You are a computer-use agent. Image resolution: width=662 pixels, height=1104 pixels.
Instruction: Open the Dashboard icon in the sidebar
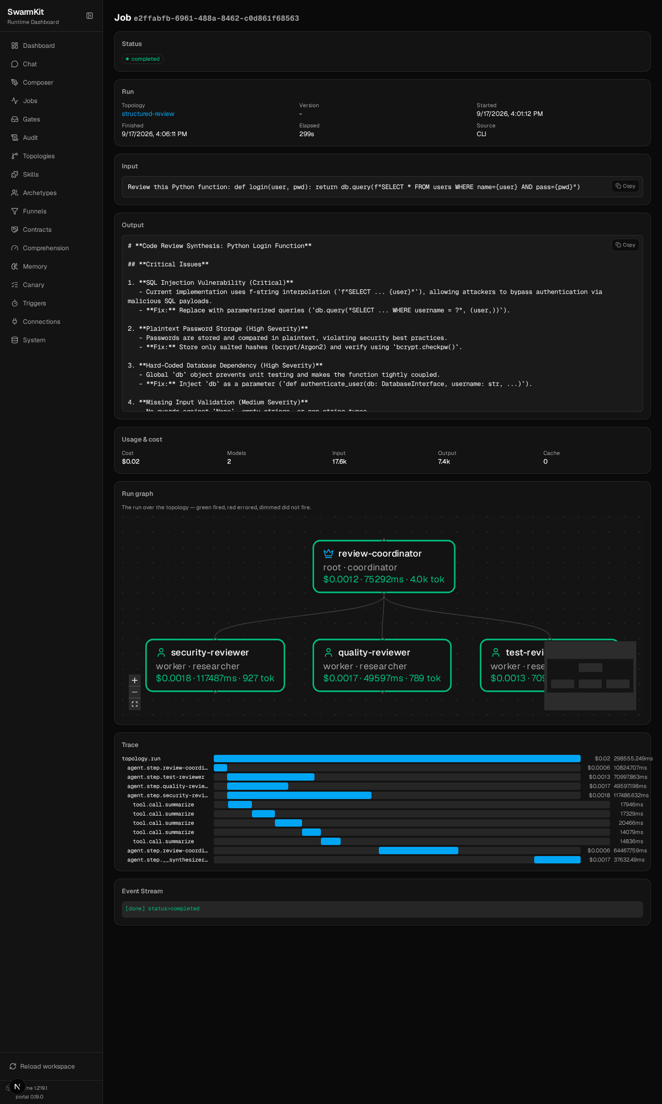click(x=15, y=46)
